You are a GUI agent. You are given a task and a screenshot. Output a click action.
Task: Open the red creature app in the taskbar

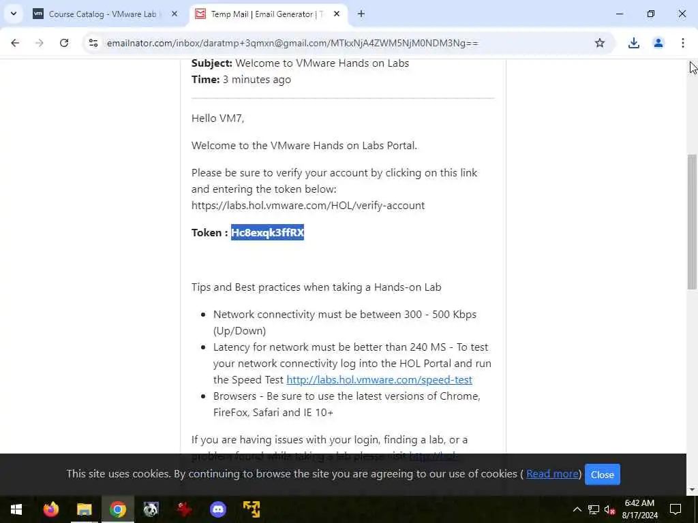(184, 509)
